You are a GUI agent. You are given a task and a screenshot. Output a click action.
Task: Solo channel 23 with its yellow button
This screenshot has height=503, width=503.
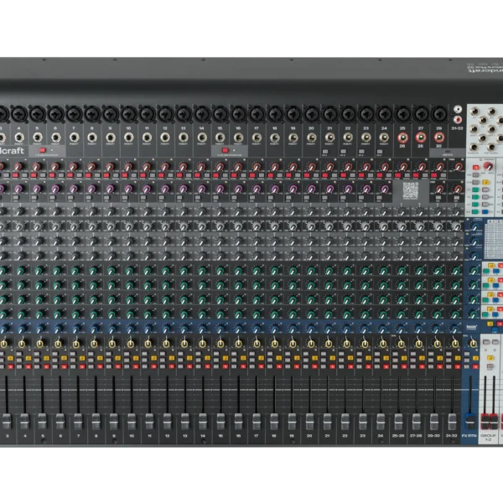368,358
